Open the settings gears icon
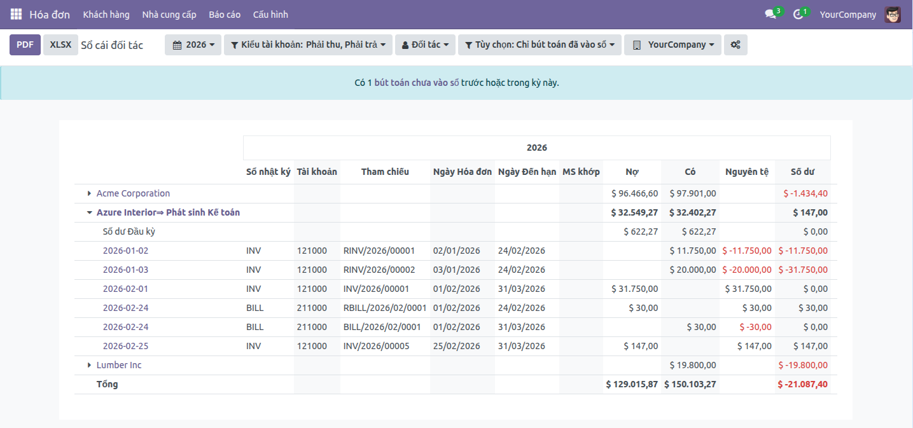The width and height of the screenshot is (913, 428). [x=735, y=45]
